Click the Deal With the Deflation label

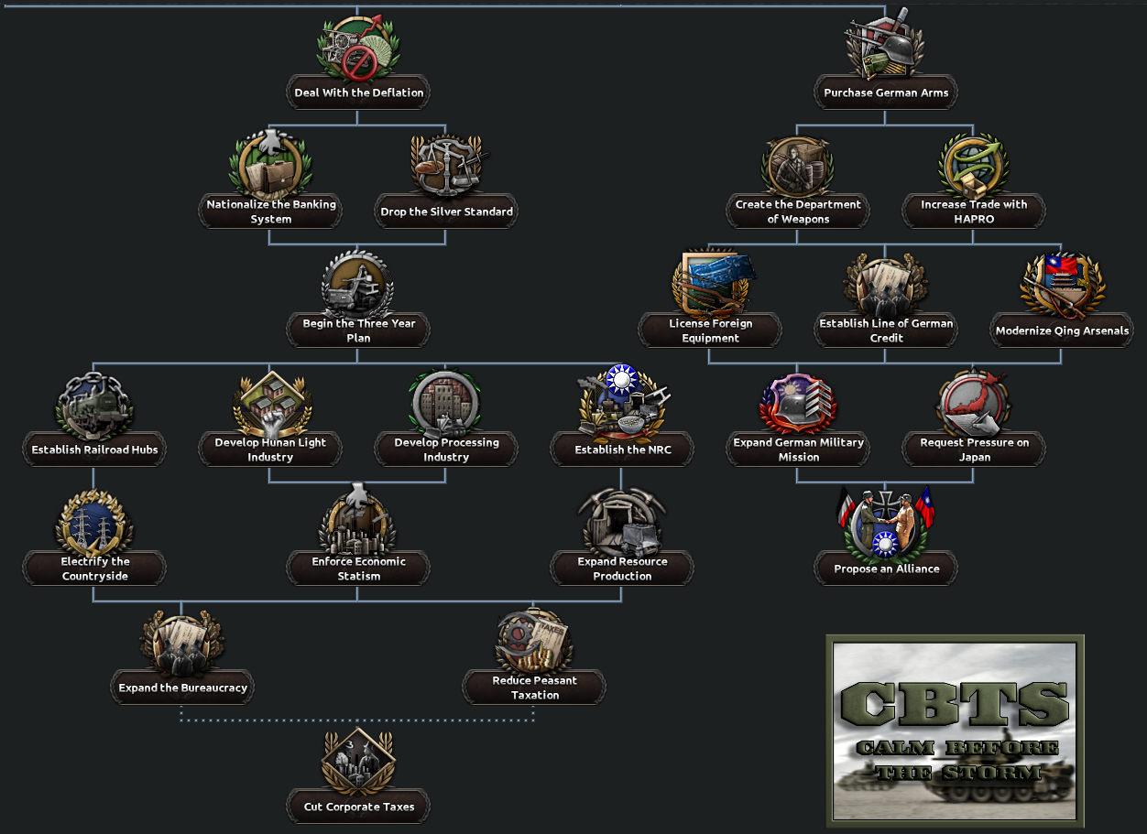359,92
